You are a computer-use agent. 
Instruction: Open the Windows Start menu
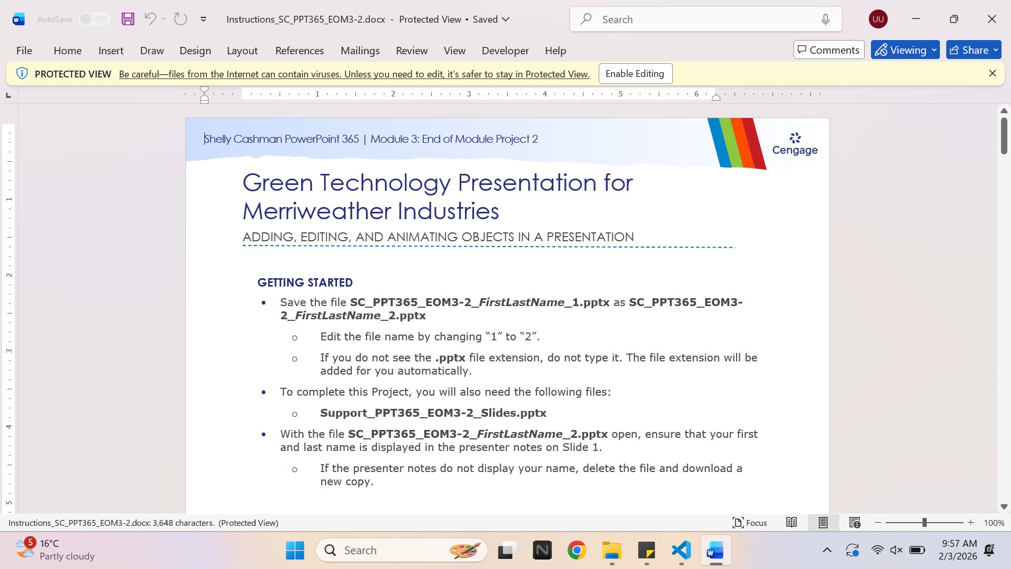[295, 551]
